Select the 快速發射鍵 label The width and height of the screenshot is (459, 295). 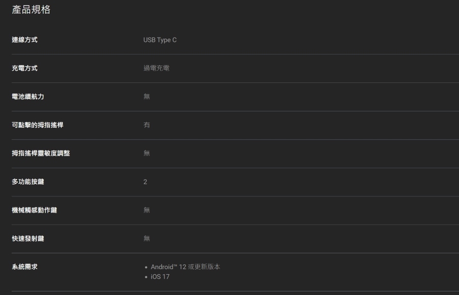[x=28, y=239]
